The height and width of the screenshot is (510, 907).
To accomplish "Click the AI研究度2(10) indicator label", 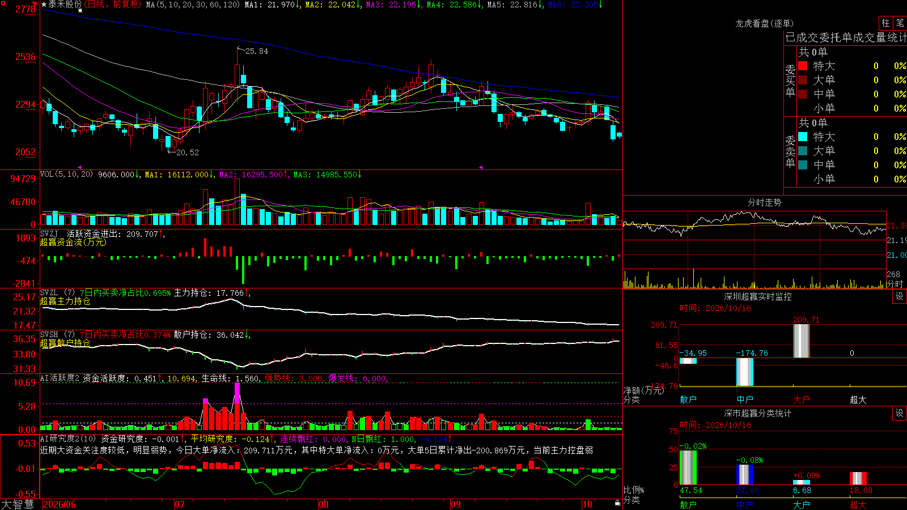I will (x=68, y=439).
